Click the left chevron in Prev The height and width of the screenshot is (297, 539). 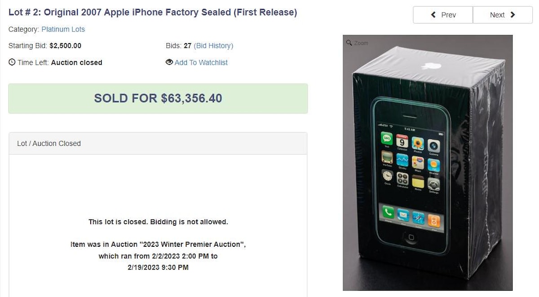[x=433, y=15]
